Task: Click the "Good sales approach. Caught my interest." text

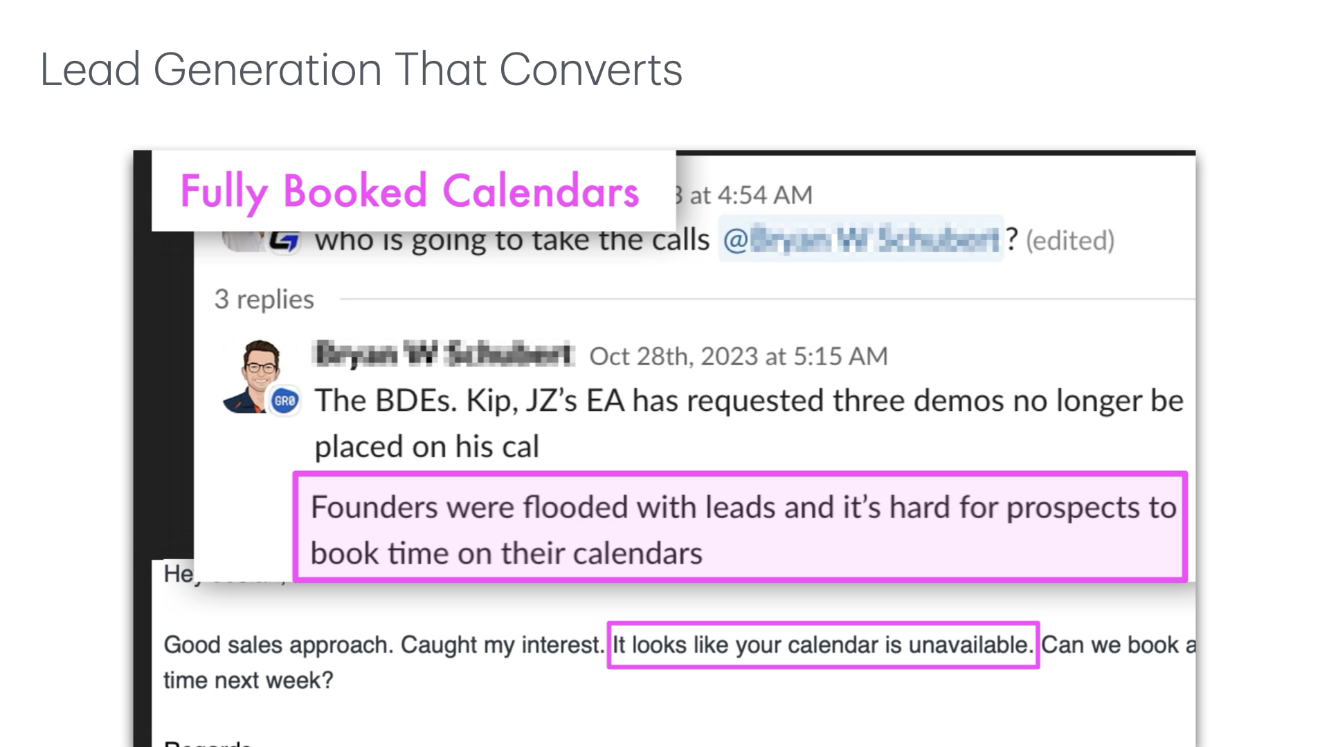Action: (383, 645)
